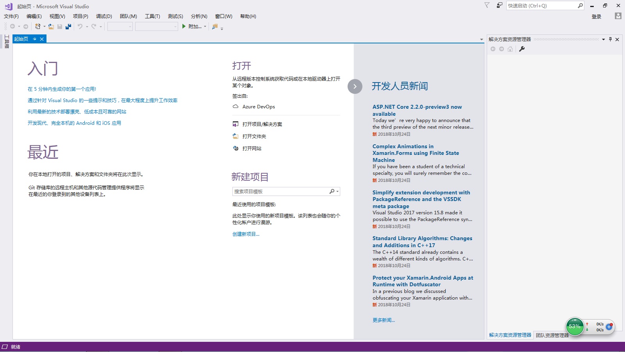Click the Undo toolbar icon
The image size is (625, 352).
point(80,27)
